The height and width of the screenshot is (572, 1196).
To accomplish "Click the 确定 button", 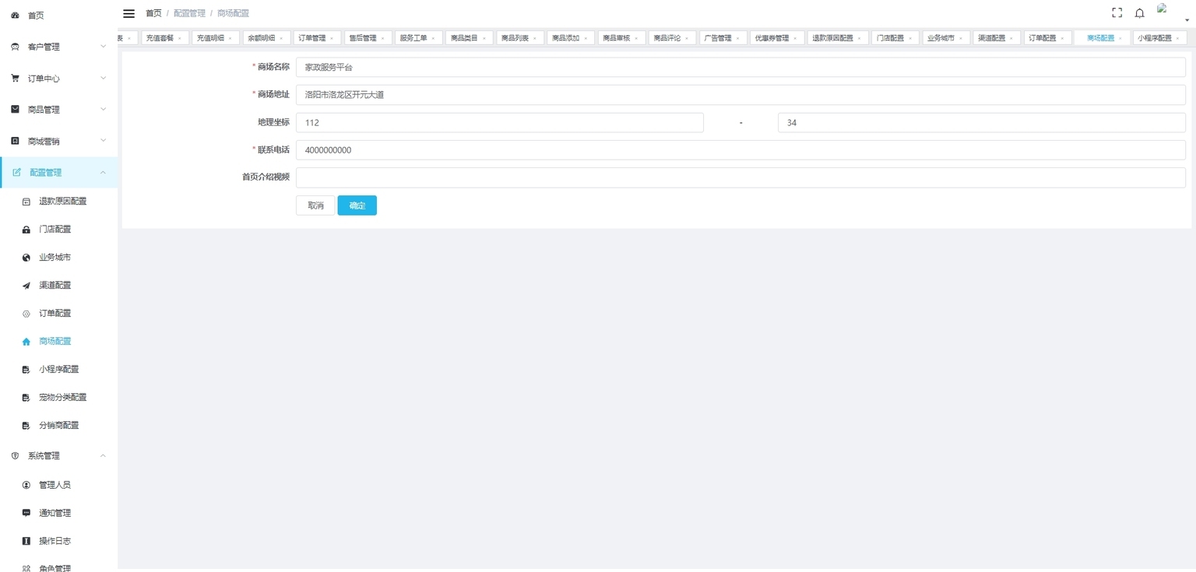I will pyautogui.click(x=357, y=205).
